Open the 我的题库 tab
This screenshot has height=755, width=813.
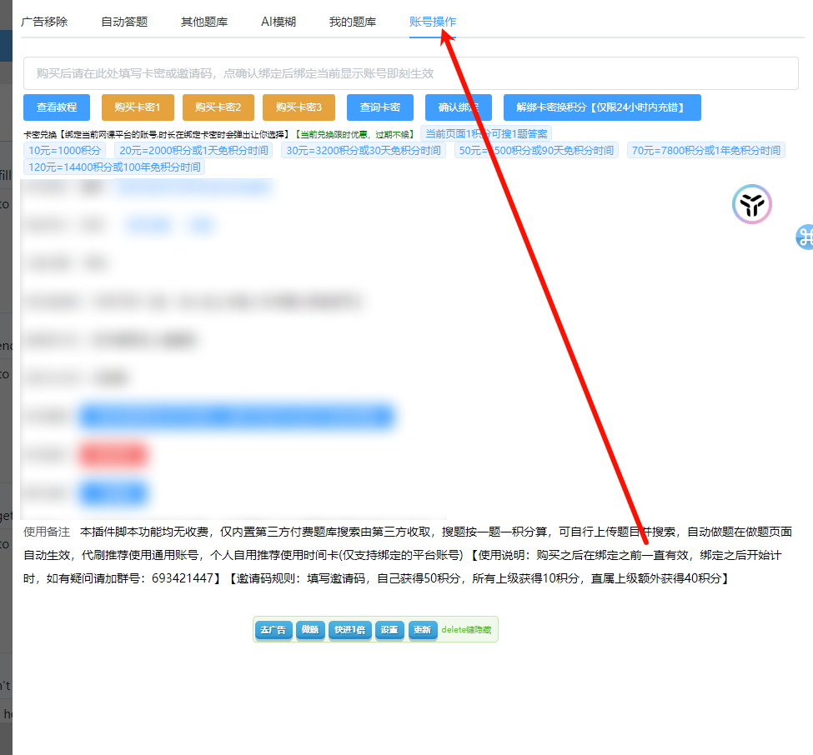[x=352, y=22]
